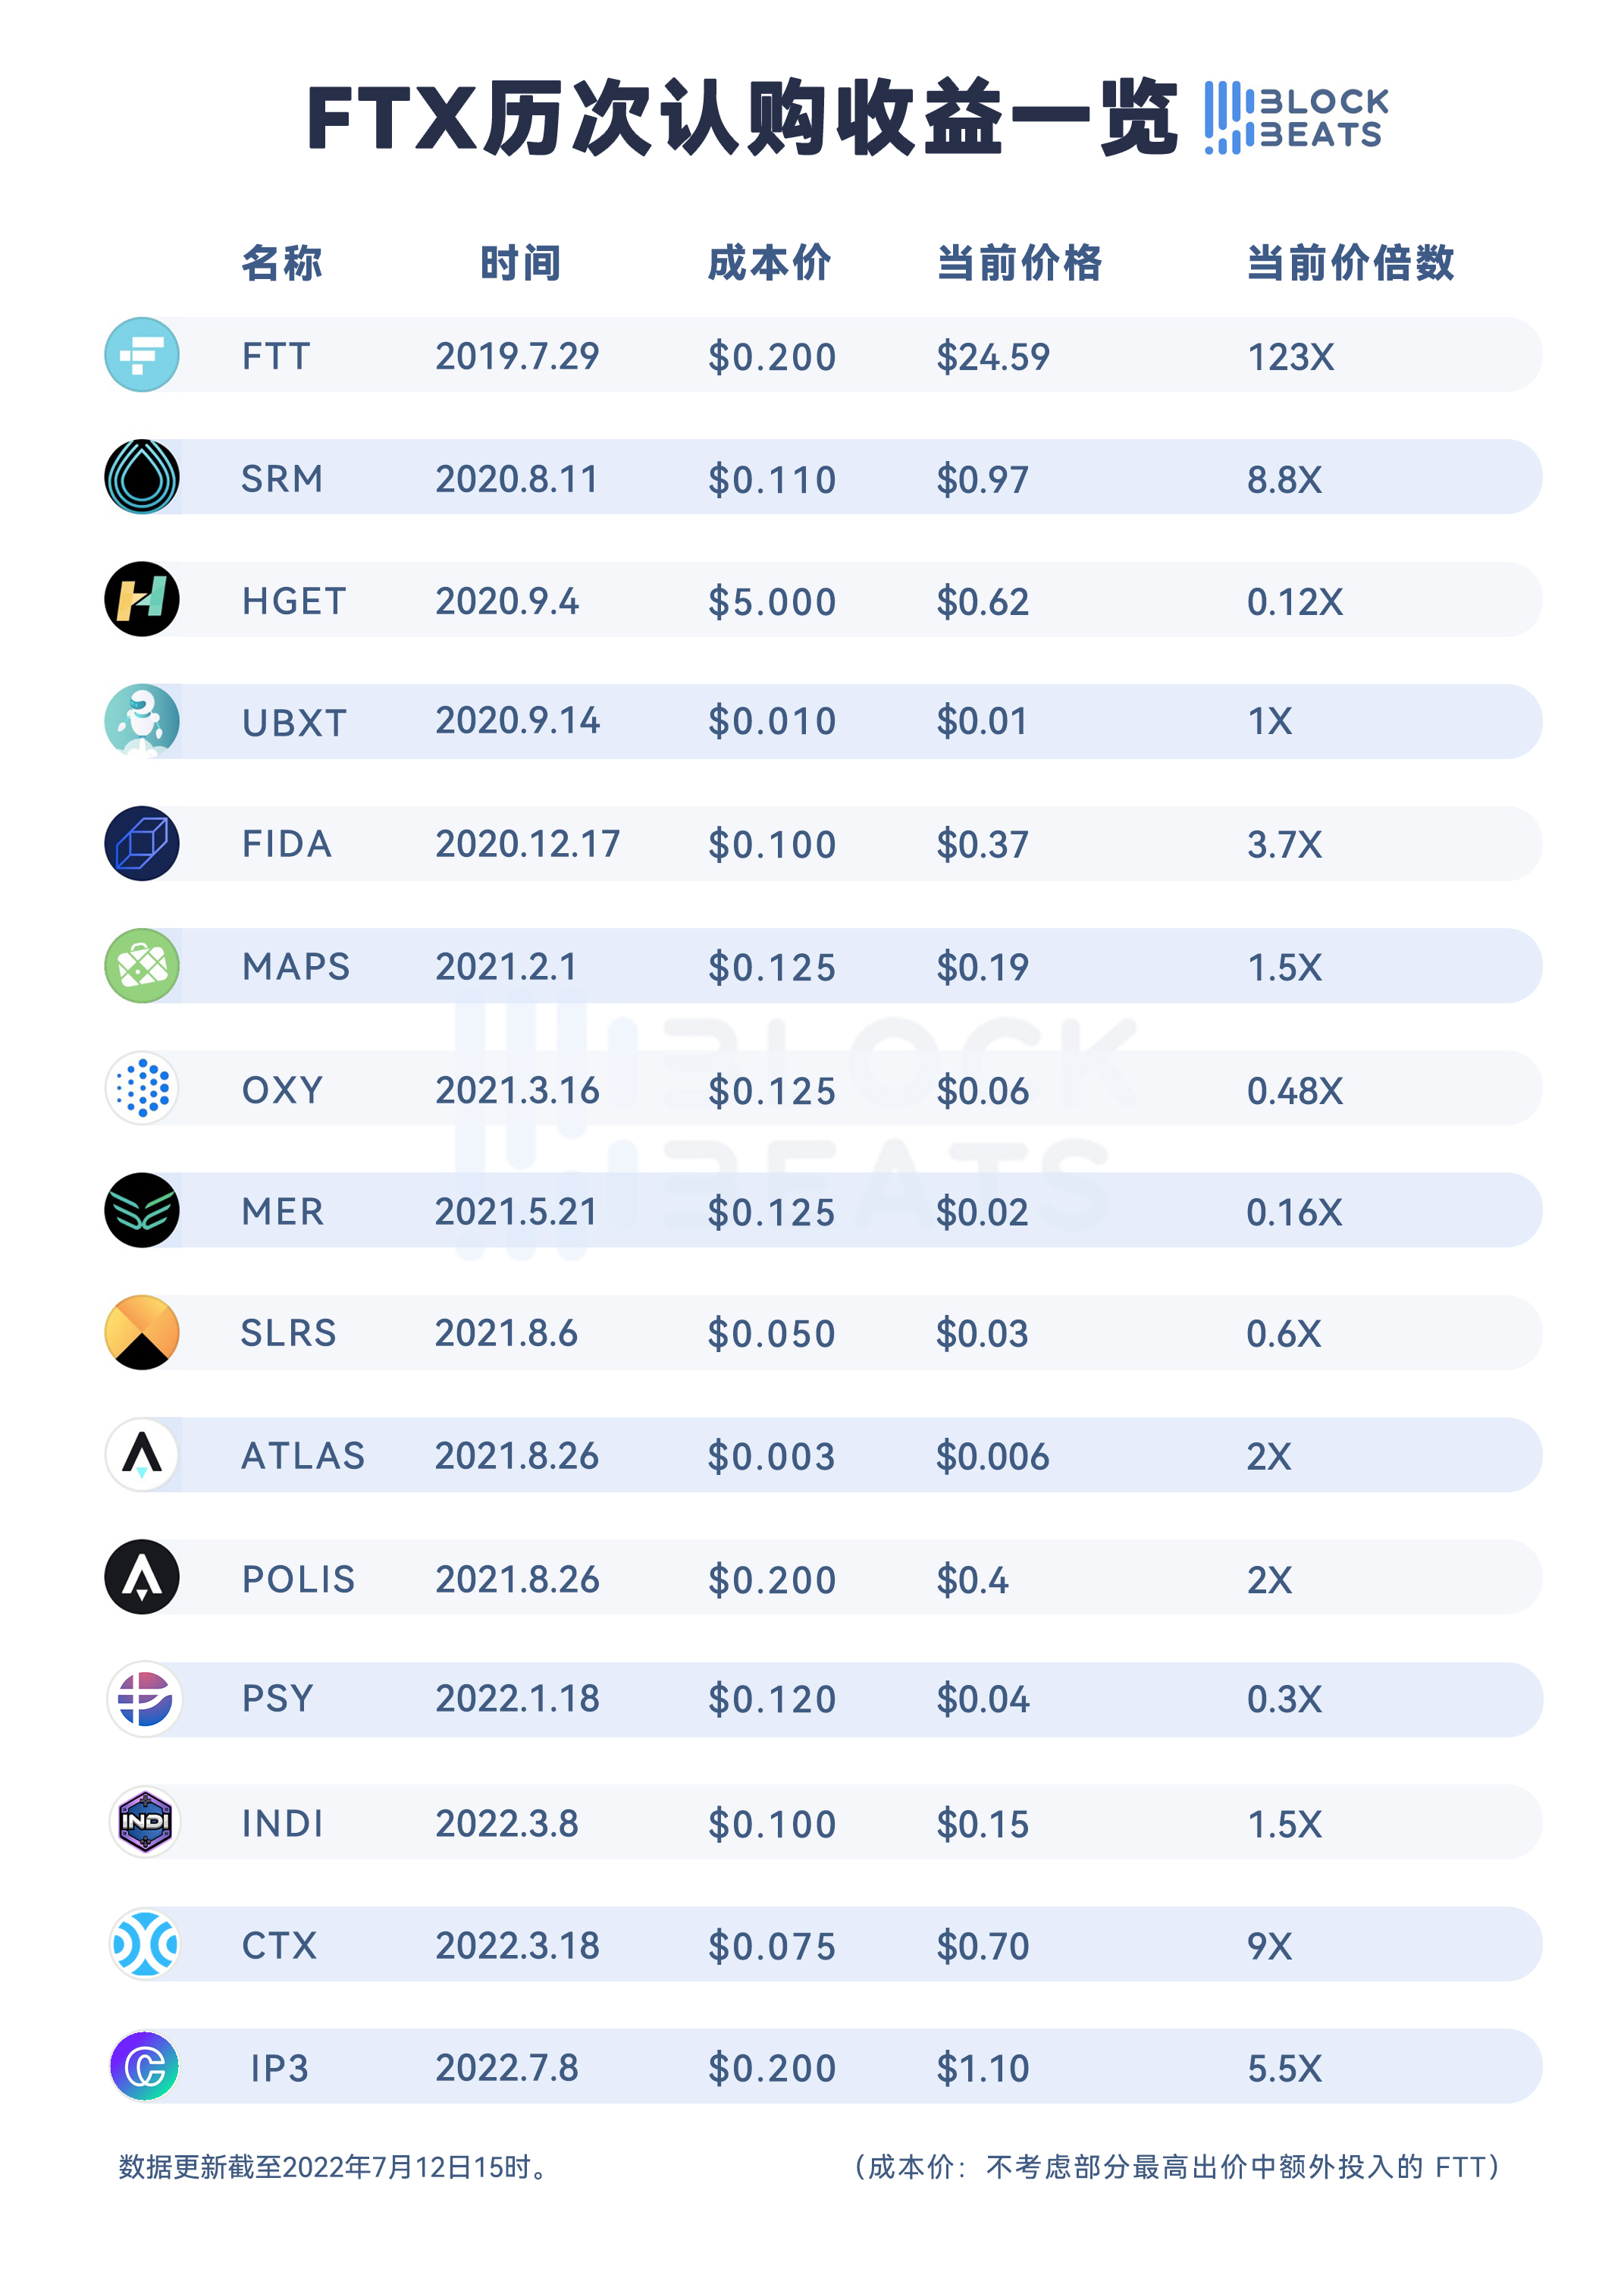Click the BlockBeats logo in title

pyautogui.click(x=1296, y=118)
